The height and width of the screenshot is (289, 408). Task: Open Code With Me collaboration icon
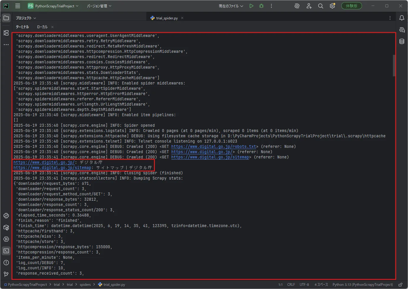[x=309, y=6]
